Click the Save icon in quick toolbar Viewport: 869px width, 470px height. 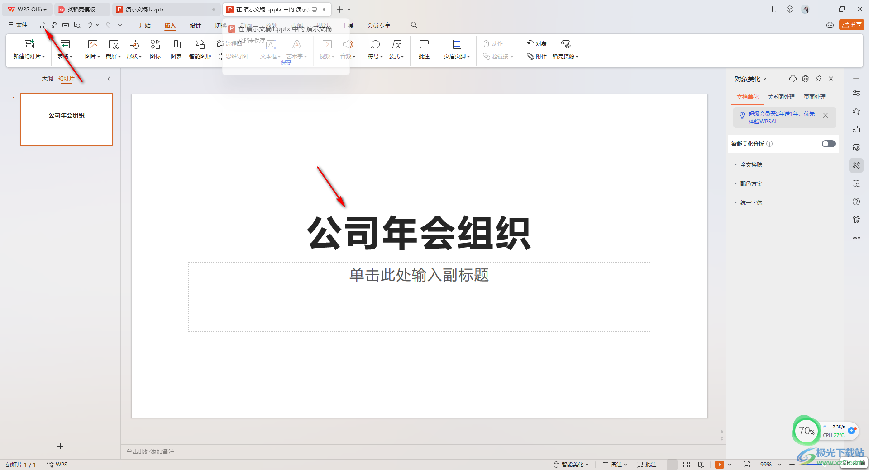[x=42, y=25]
